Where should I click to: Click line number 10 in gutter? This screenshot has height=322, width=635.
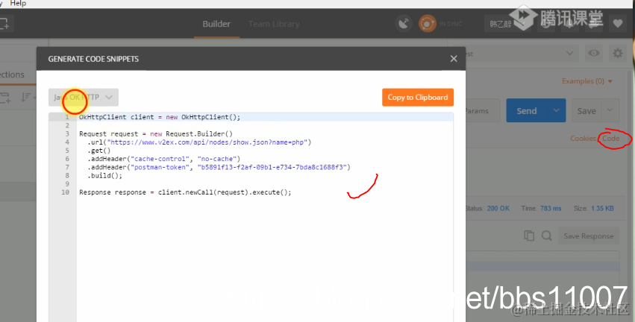pyautogui.click(x=65, y=192)
